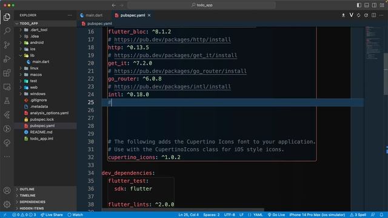Change LF end of line sequence
The image size is (388, 218).
(241, 215)
